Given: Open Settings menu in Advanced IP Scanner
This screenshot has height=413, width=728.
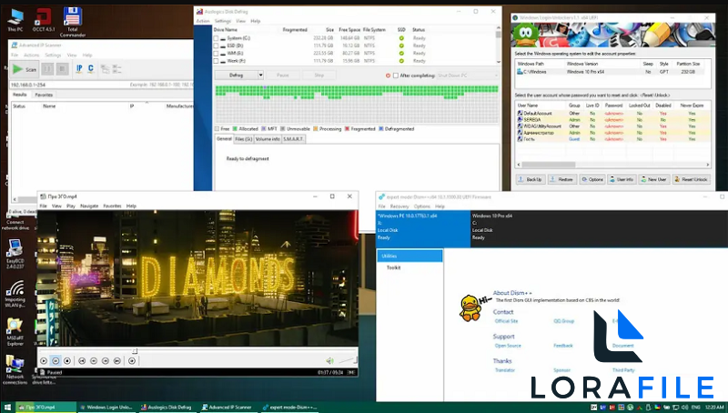Looking at the screenshot, I should 53,55.
